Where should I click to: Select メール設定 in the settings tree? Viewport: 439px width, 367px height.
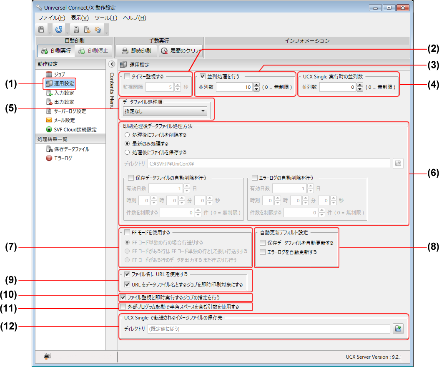[60, 121]
